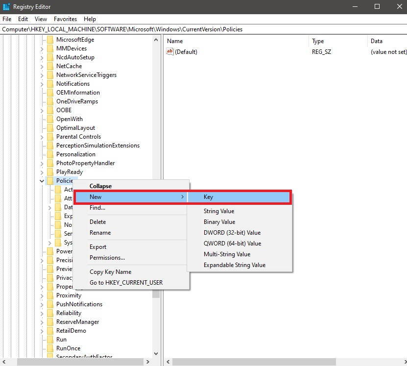The width and height of the screenshot is (407, 366).
Task: Click the Run key folder icon
Action: click(51, 339)
